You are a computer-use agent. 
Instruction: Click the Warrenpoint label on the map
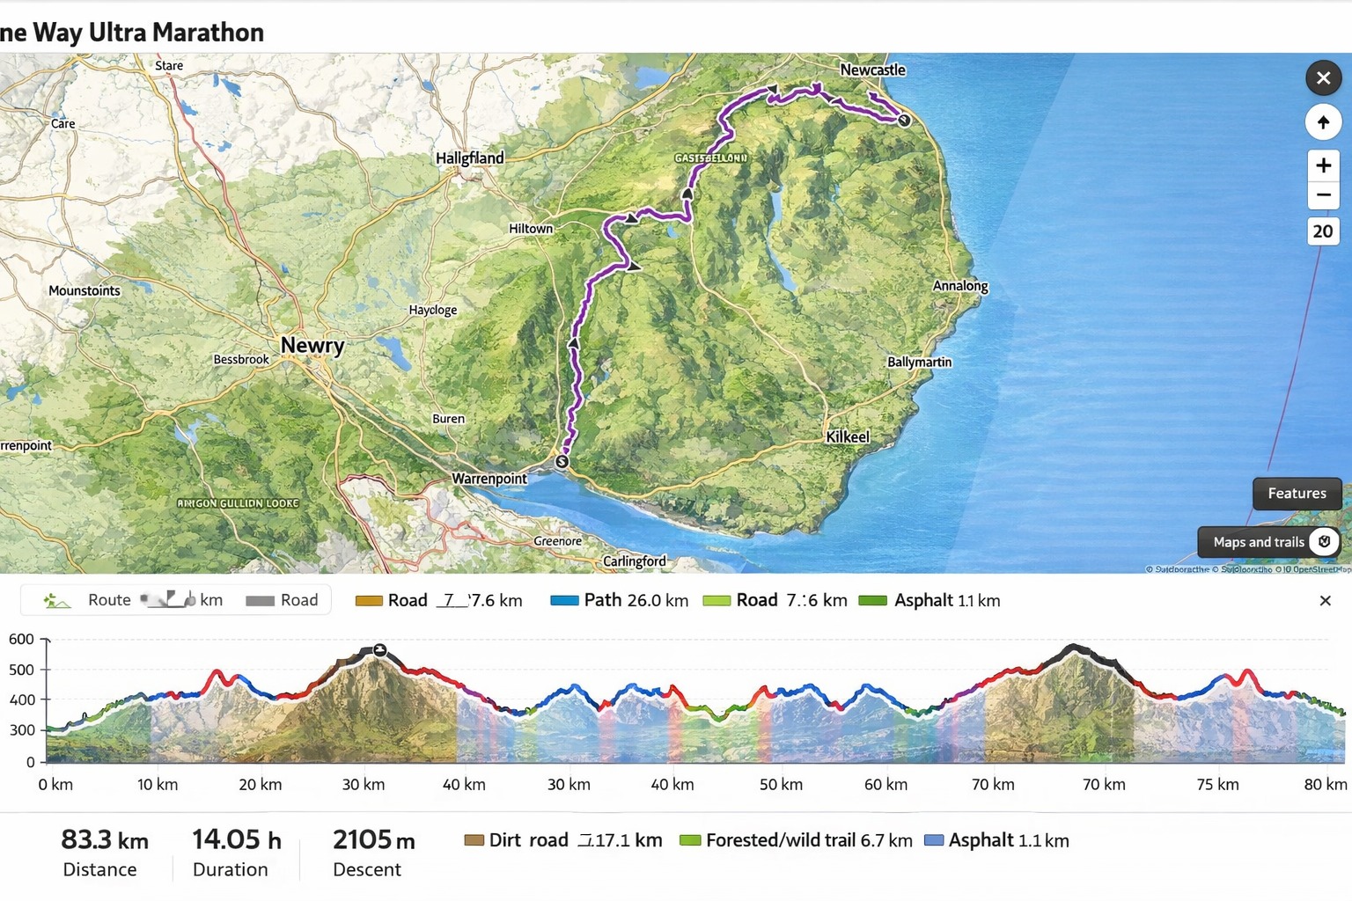[x=489, y=479]
